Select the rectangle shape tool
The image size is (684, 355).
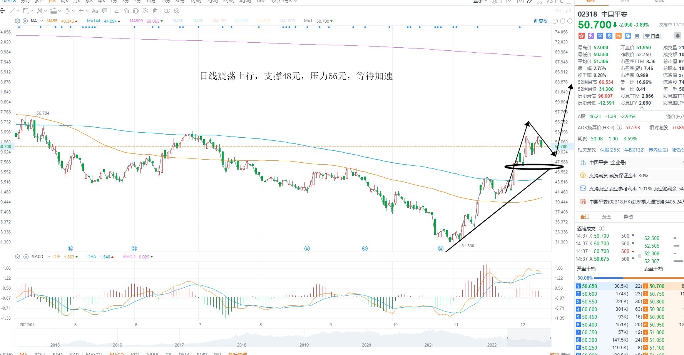pos(26,11)
